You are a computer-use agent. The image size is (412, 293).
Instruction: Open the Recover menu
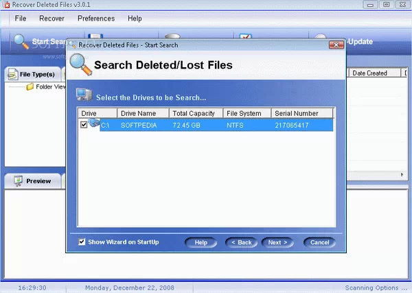(x=51, y=19)
